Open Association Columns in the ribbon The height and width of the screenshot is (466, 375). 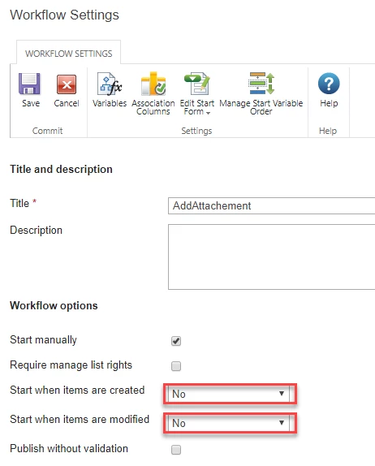click(x=153, y=93)
